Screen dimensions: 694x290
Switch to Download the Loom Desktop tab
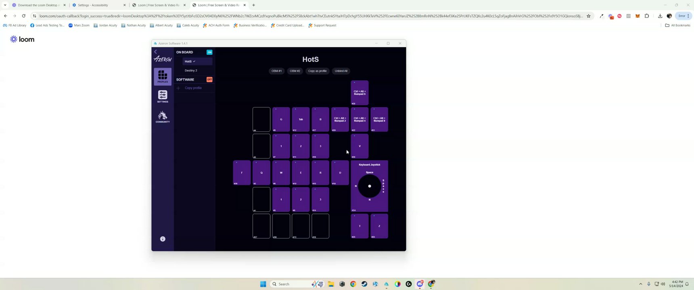tap(38, 5)
